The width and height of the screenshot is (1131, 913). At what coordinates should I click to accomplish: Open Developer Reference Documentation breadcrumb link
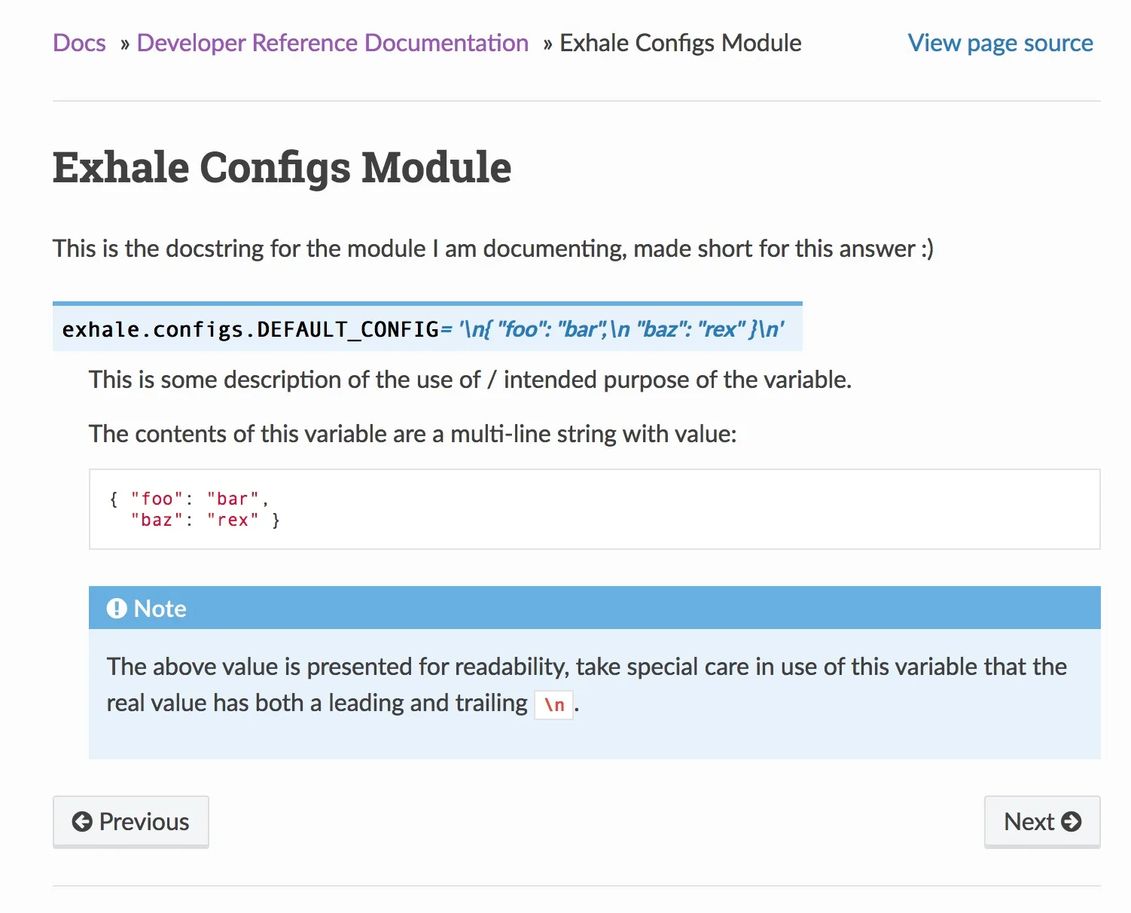[x=332, y=43]
